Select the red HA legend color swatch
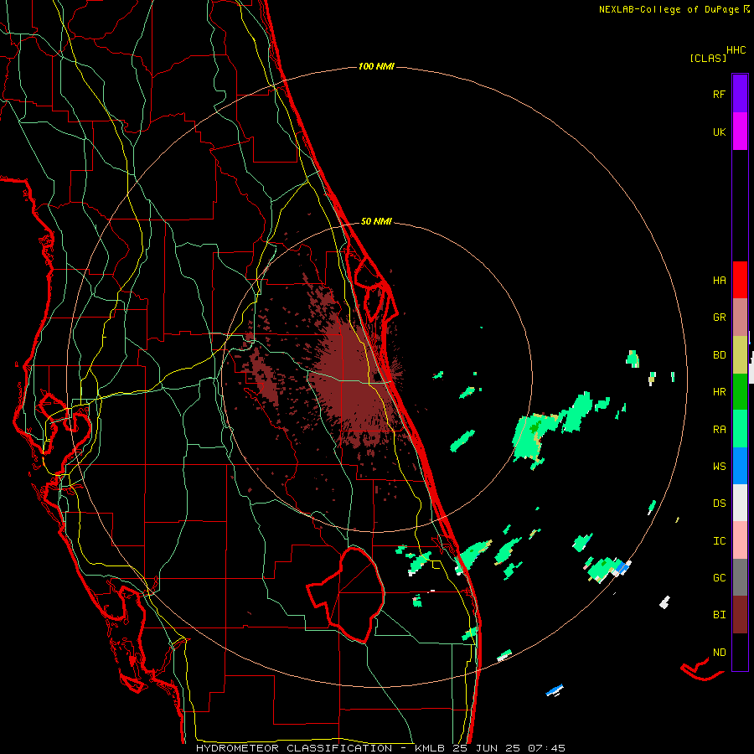Viewport: 754px width, 754px height. 740,280
